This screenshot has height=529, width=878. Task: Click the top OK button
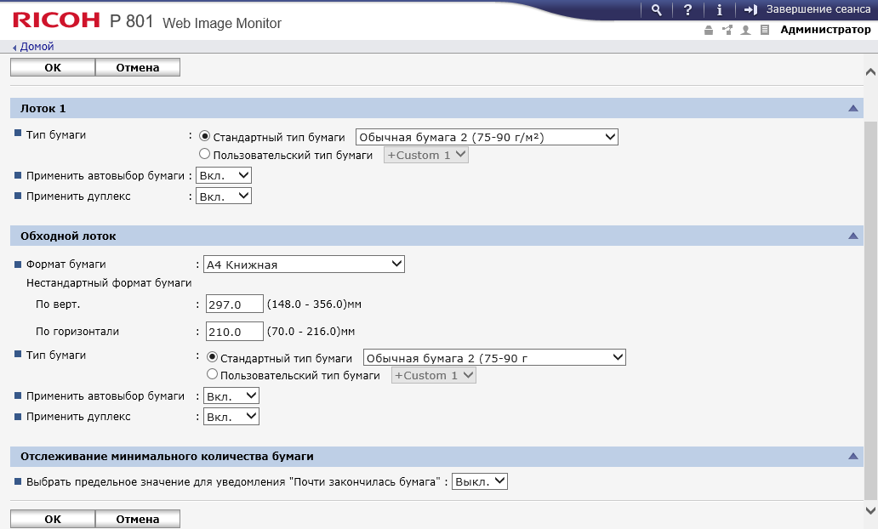[x=53, y=67]
